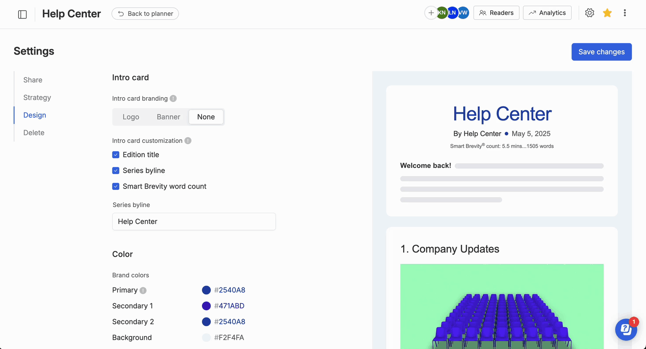
Task: Click the Secondary 2 color swatch
Action: coord(206,322)
